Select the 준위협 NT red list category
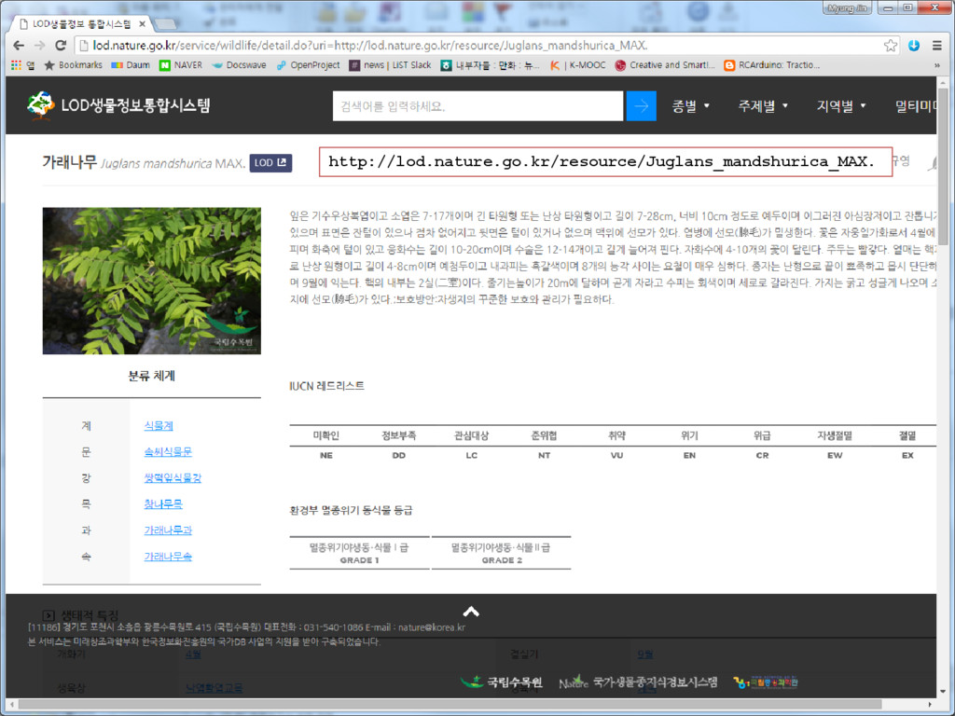Image resolution: width=955 pixels, height=716 pixels. (544, 445)
